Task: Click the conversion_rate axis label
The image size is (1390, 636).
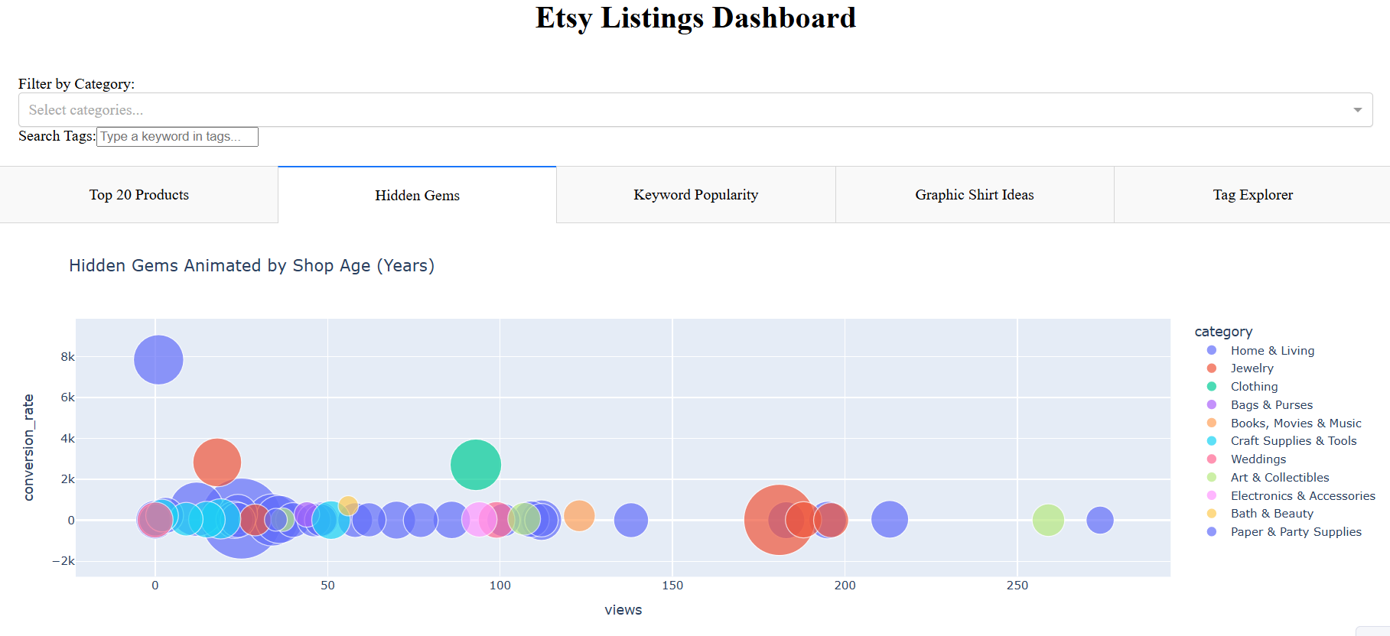Action: pos(29,448)
